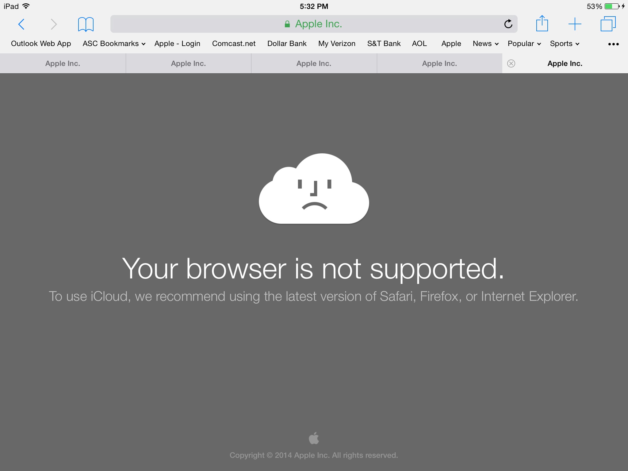
Task: Switch to the third Apple Inc. tab
Action: (314, 63)
